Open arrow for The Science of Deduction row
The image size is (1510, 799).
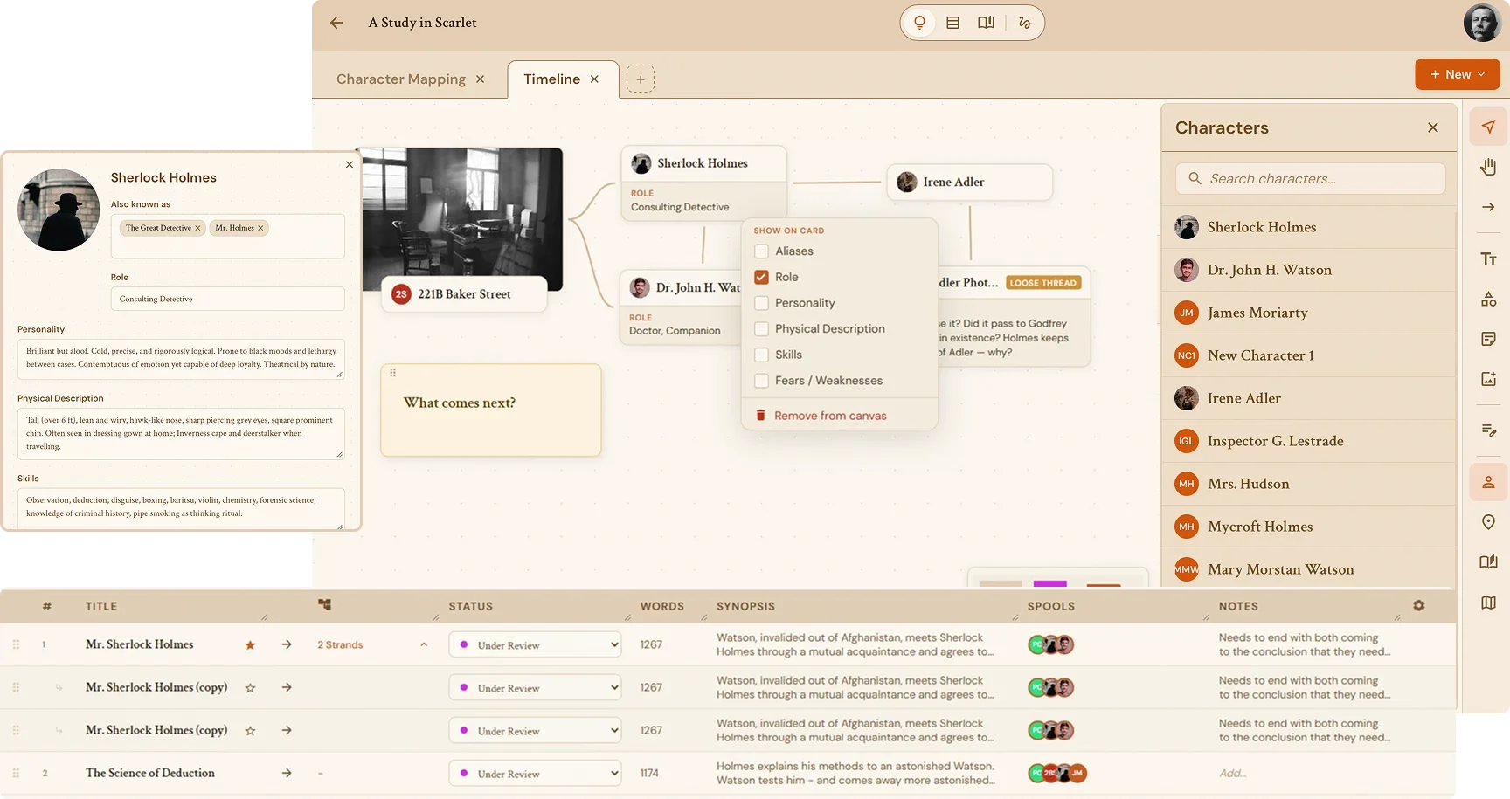tap(287, 773)
